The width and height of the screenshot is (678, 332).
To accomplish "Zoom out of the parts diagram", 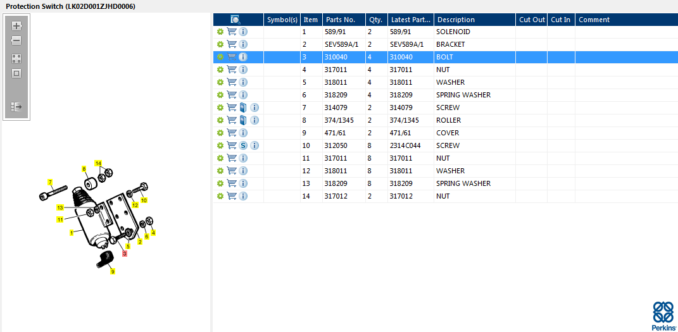I will (x=16, y=41).
